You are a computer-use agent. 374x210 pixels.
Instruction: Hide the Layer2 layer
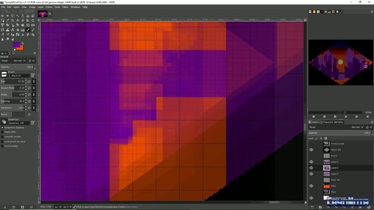(x=311, y=167)
